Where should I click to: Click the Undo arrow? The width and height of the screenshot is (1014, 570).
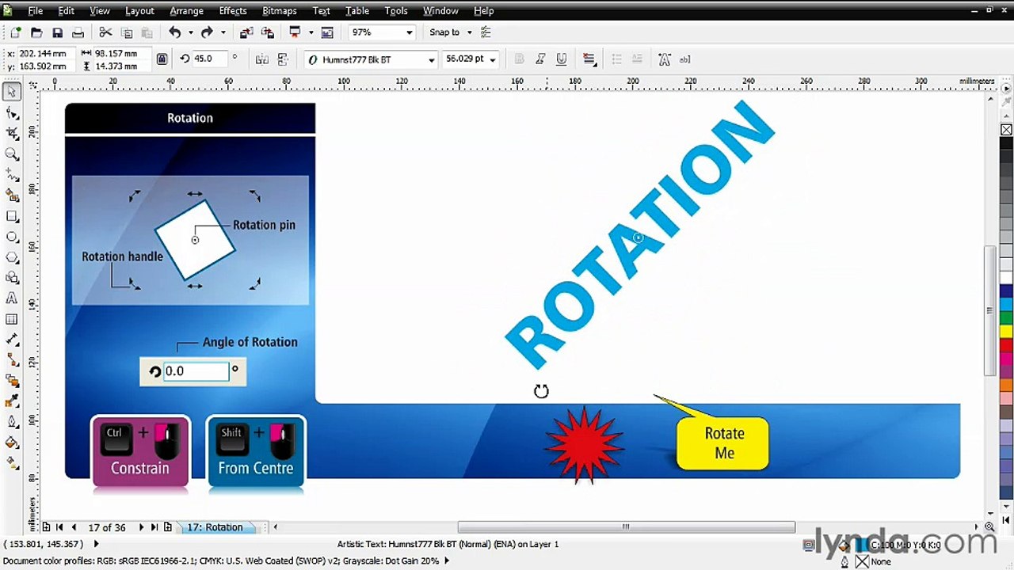pyautogui.click(x=174, y=32)
